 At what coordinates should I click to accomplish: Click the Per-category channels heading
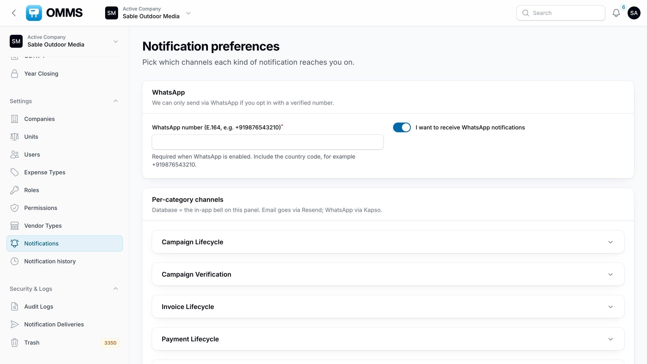pos(188,200)
